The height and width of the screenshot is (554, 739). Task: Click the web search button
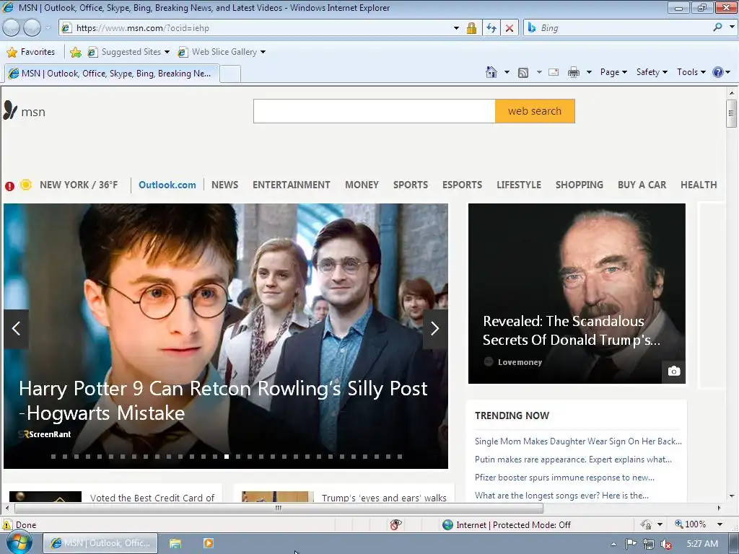pos(535,111)
